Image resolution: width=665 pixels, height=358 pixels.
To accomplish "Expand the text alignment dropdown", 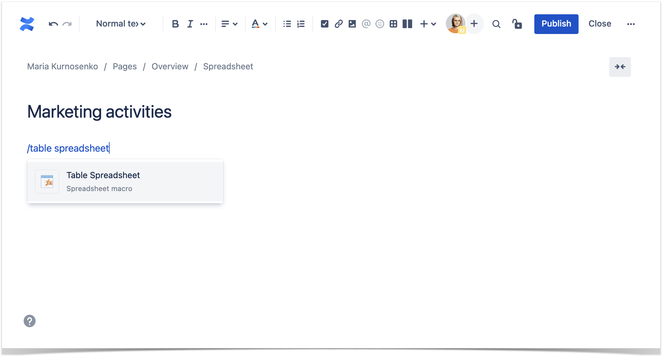I will pyautogui.click(x=229, y=24).
